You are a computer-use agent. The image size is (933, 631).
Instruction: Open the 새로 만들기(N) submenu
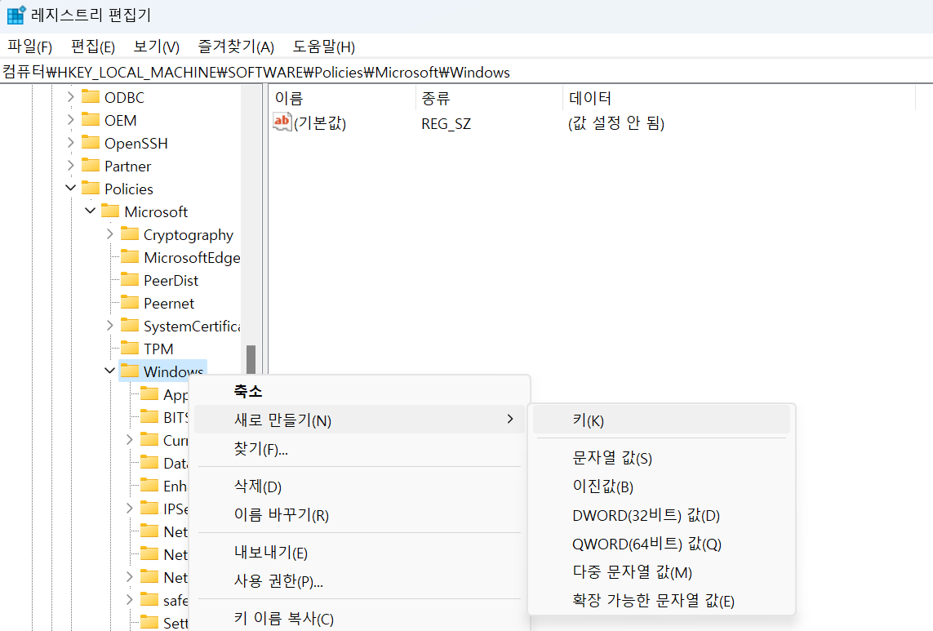tap(360, 420)
